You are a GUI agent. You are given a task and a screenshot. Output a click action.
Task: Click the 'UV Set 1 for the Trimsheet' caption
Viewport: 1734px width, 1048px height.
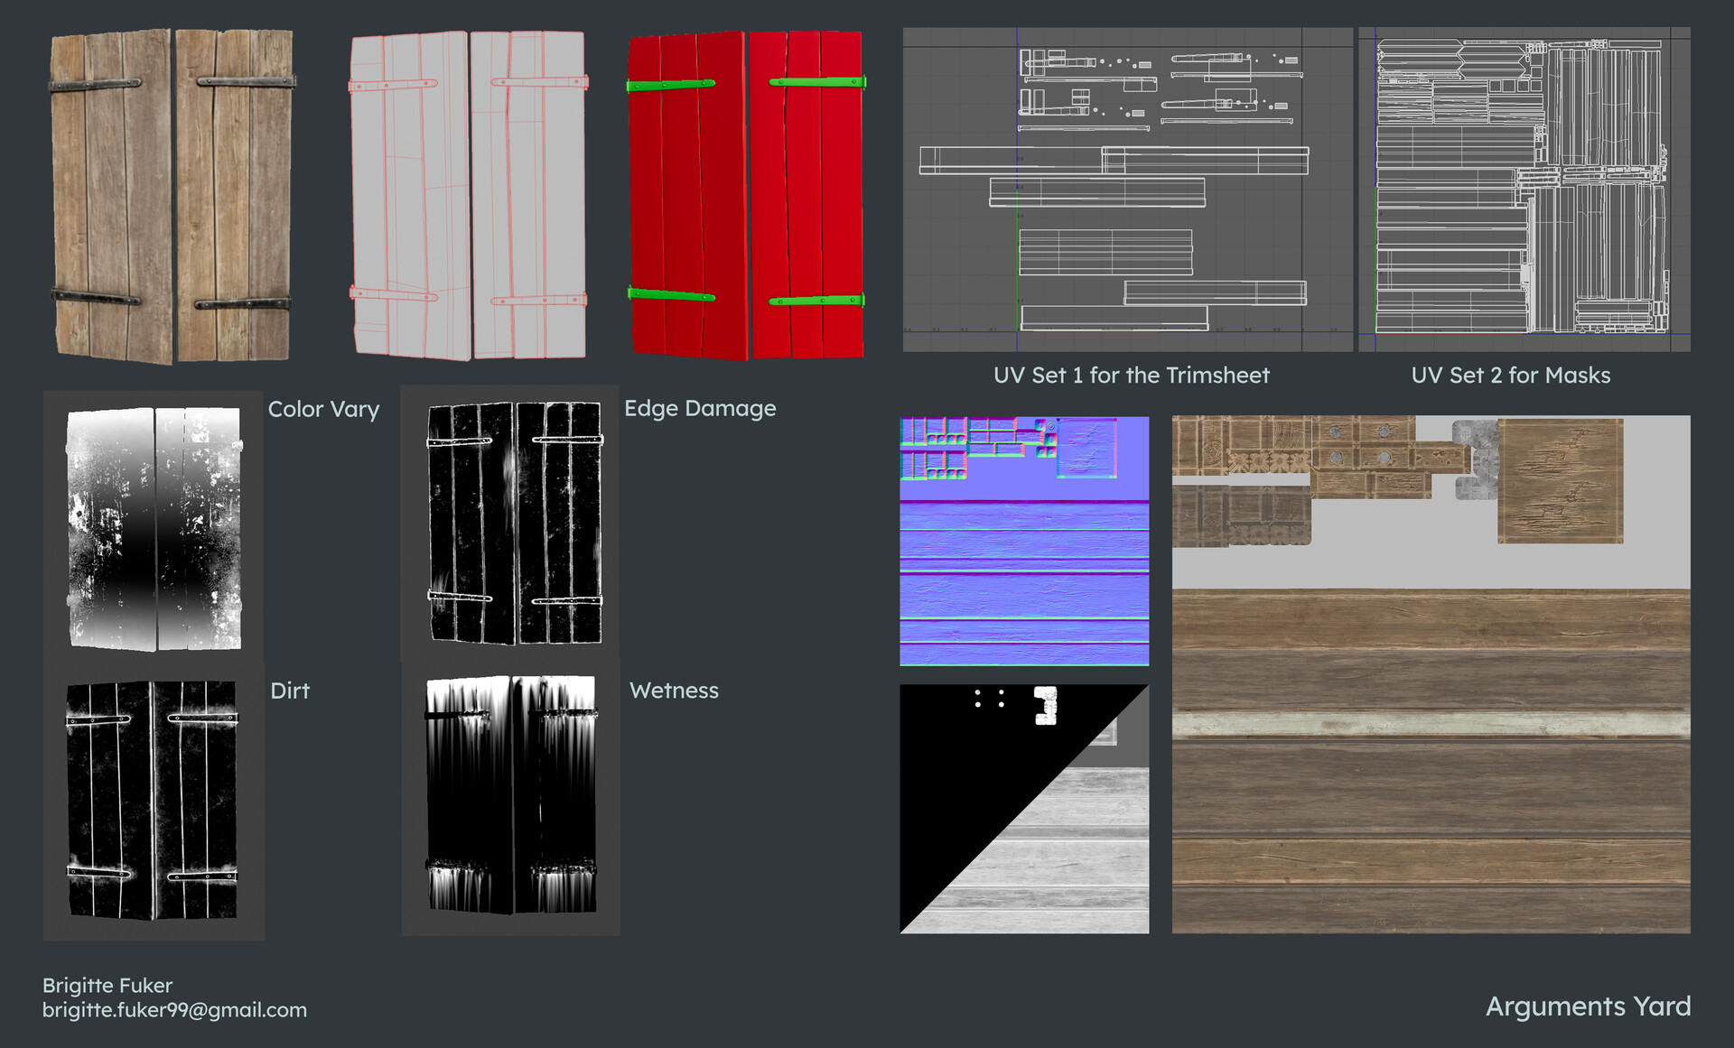[x=1131, y=376]
